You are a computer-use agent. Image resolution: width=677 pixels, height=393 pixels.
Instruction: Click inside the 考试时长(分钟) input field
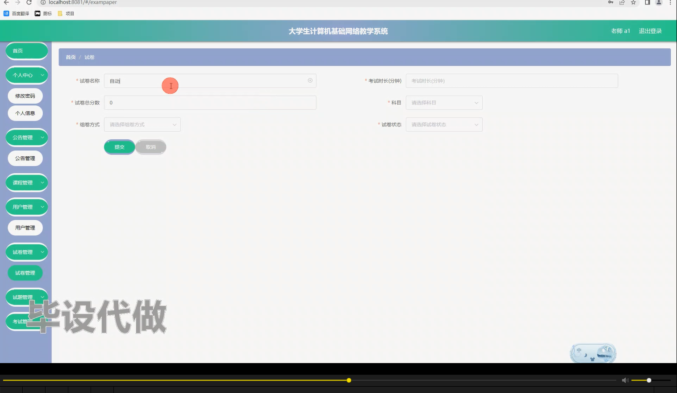(x=511, y=81)
